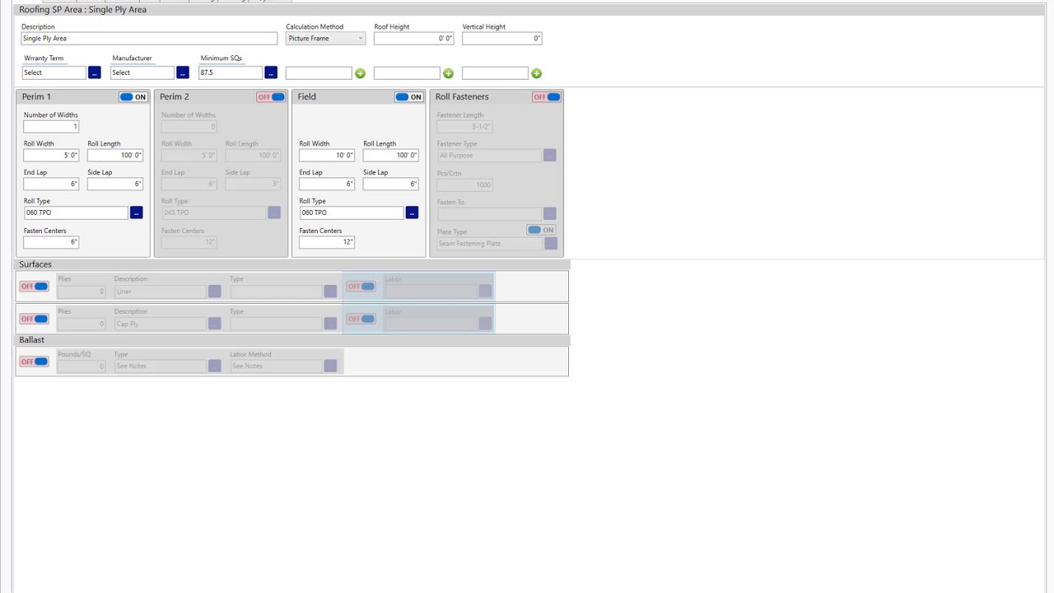Click the Wrranty Term Select field
Viewport: 1054px width, 593px height.
click(54, 73)
